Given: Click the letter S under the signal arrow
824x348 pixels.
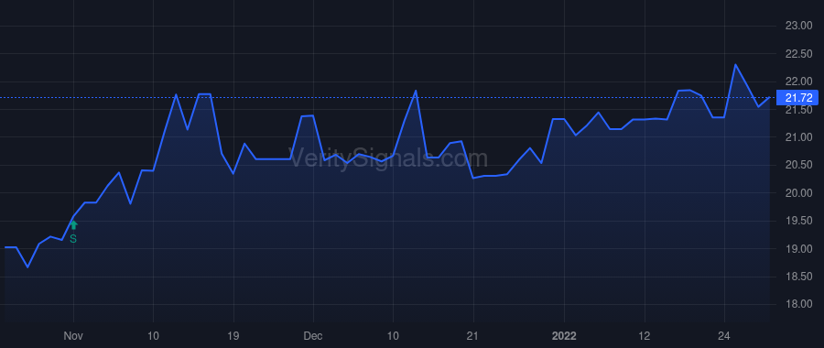Looking at the screenshot, I should (x=73, y=239).
